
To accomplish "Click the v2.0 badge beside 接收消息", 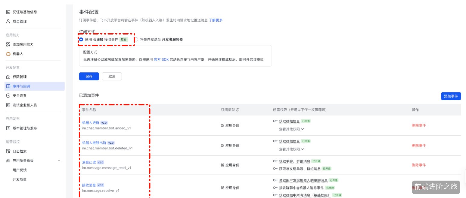I will pyautogui.click(x=101, y=185).
